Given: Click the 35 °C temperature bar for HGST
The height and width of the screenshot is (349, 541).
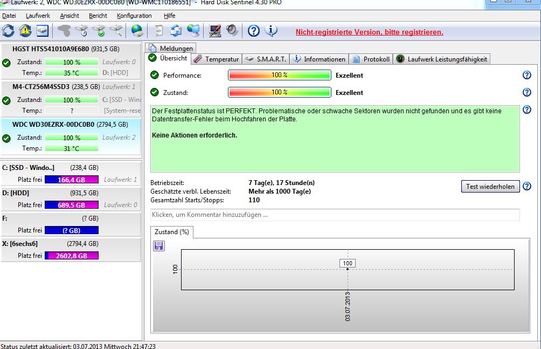Looking at the screenshot, I should point(72,73).
